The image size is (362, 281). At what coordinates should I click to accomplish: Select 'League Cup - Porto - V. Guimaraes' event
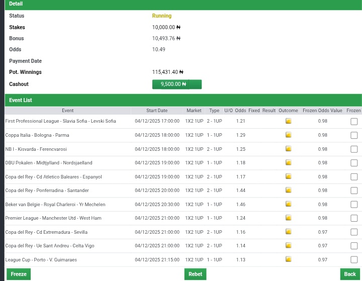[41, 260]
